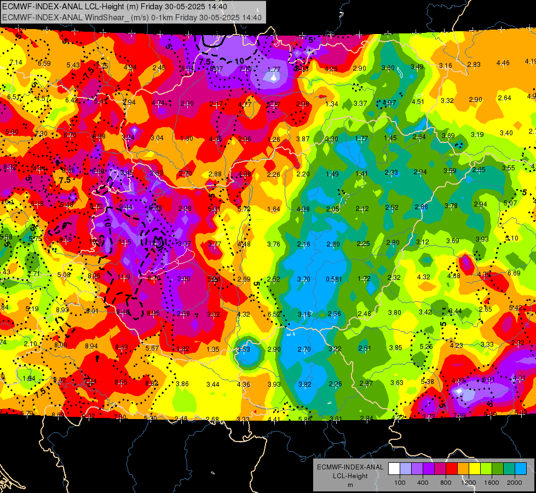Click the lime green legend swatch
536x493 pixels.
486,468
